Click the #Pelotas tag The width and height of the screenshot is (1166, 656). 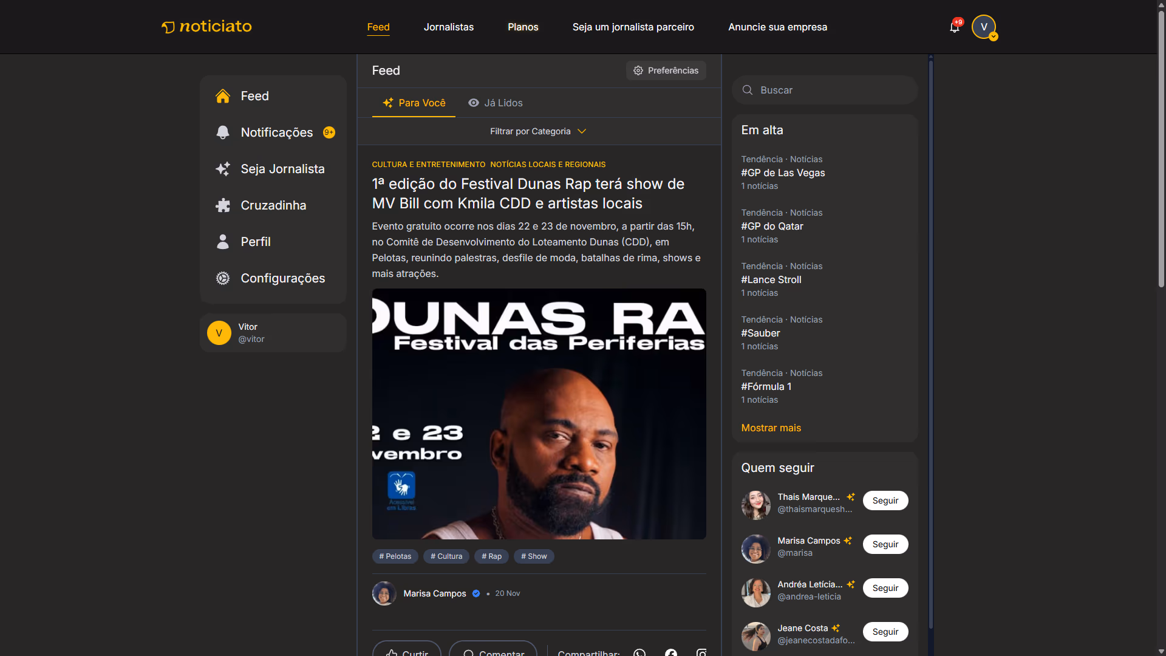395,556
